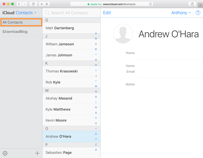Go forward with the Safari forward arrow
203x158 pixels.
pos(25,4)
